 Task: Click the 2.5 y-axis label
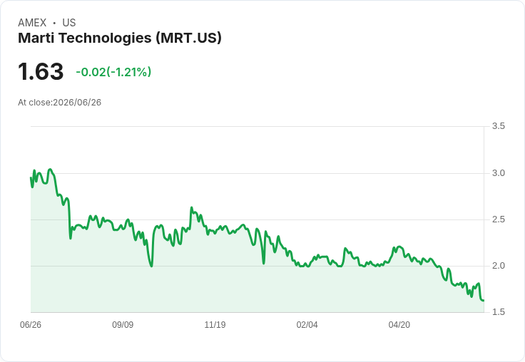click(x=498, y=219)
